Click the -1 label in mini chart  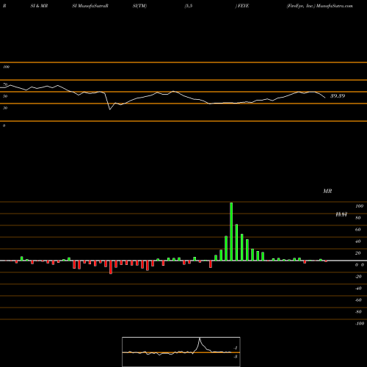click(x=236, y=348)
